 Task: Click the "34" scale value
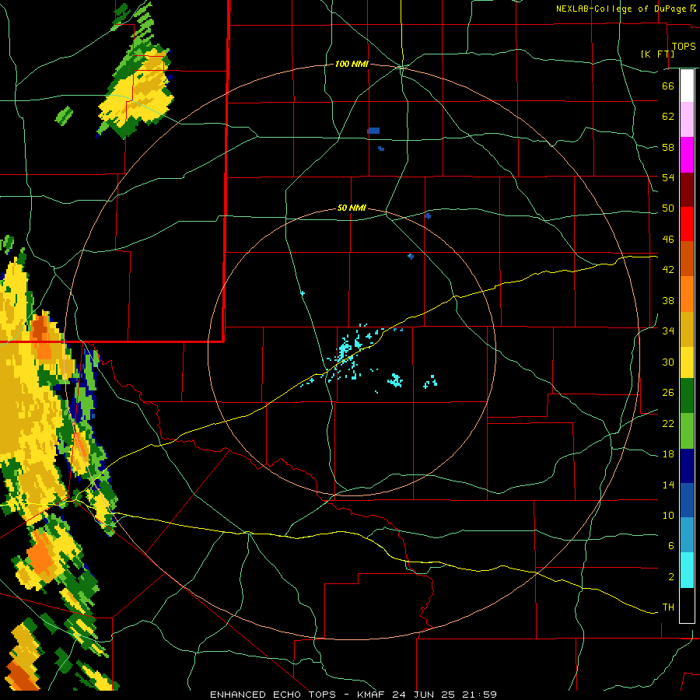tap(668, 331)
